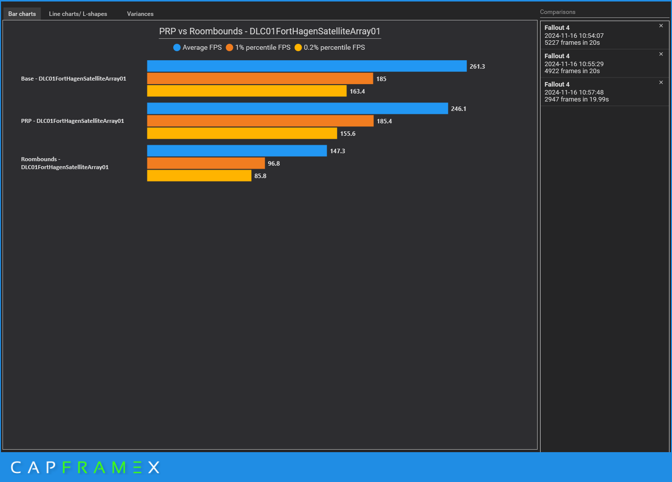The height and width of the screenshot is (482, 672).
Task: Click the Roombounds average FPS bar 147.3
Action: (x=237, y=151)
